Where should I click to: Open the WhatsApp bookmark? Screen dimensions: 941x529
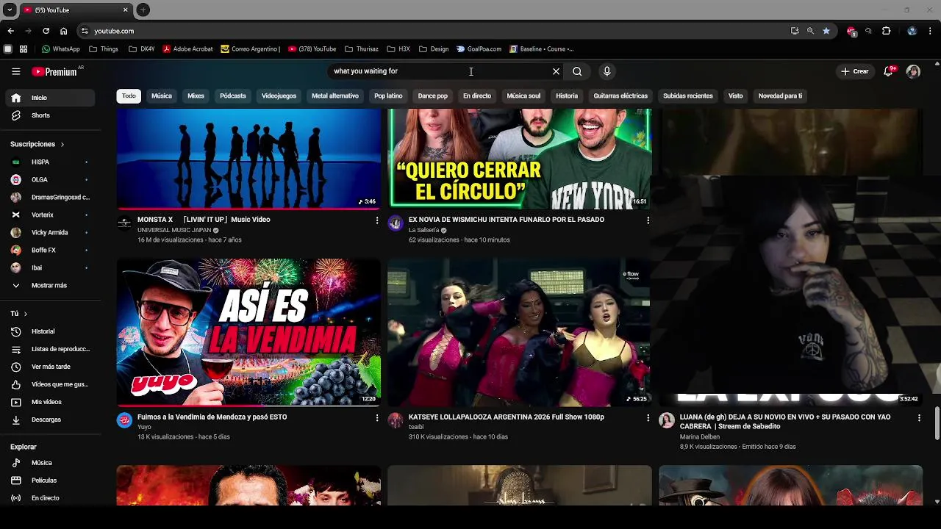(x=61, y=49)
